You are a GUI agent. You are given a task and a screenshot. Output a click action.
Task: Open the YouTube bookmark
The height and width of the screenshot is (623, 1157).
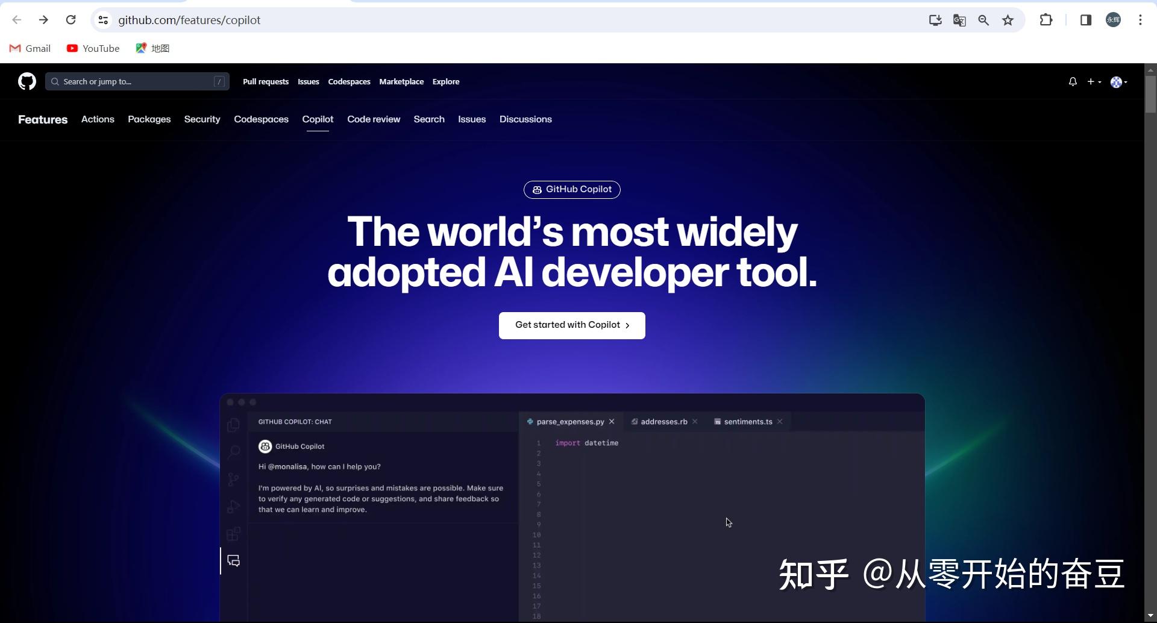point(93,48)
